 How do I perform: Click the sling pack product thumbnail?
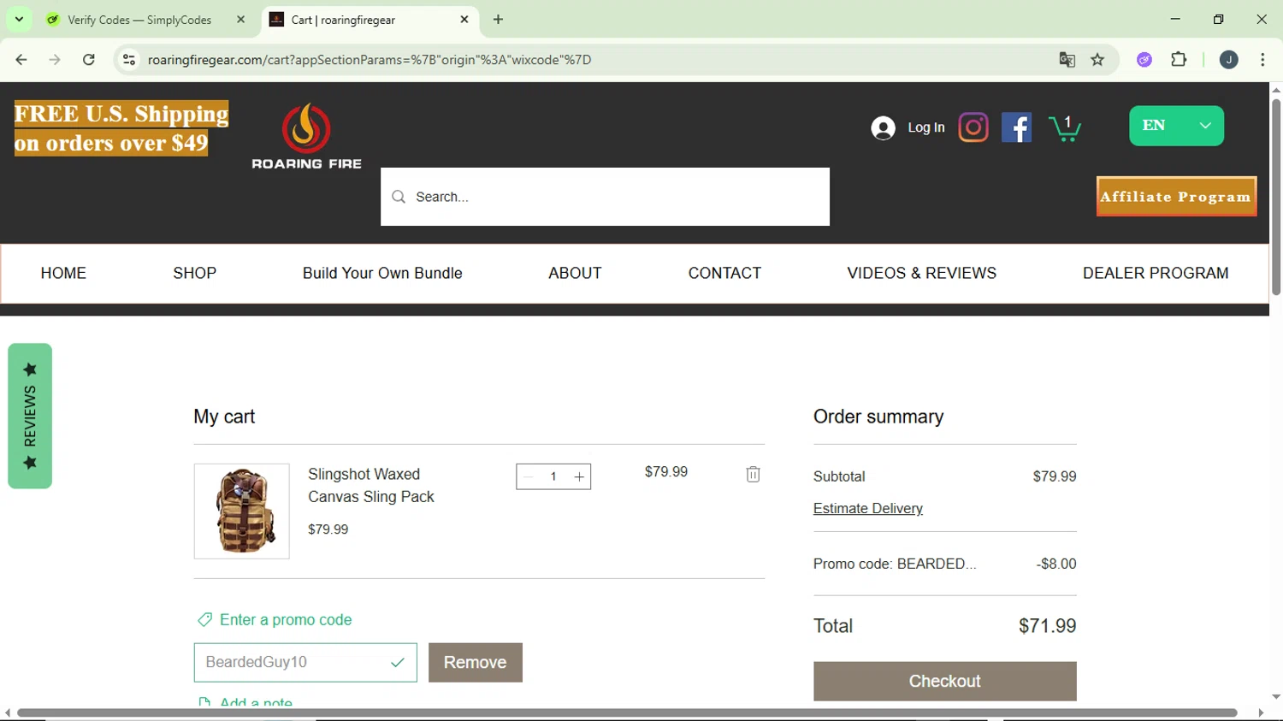pos(242,511)
